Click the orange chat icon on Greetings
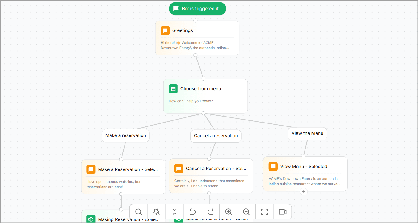Screen dimensions: 418x223 [165, 30]
